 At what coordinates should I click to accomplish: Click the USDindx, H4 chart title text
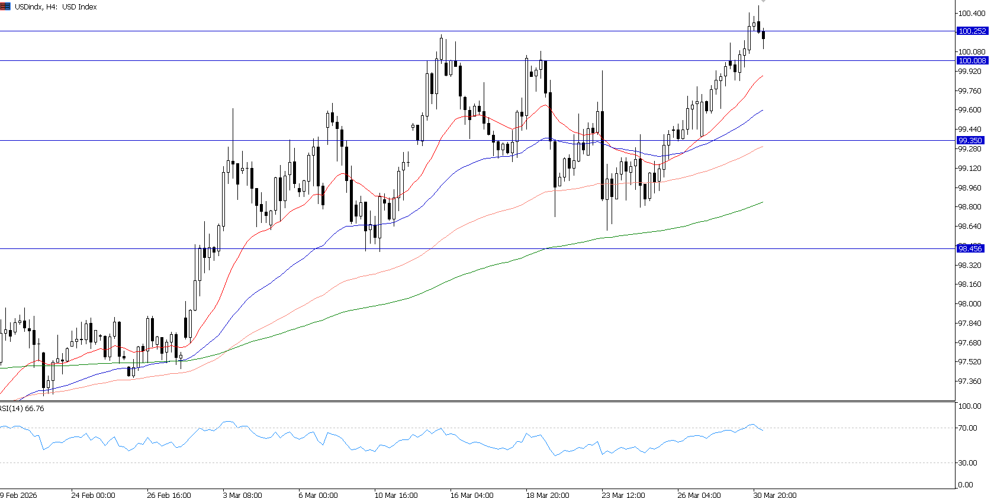[x=56, y=7]
